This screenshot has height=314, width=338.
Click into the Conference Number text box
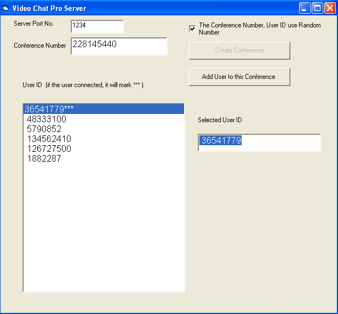tap(118, 45)
